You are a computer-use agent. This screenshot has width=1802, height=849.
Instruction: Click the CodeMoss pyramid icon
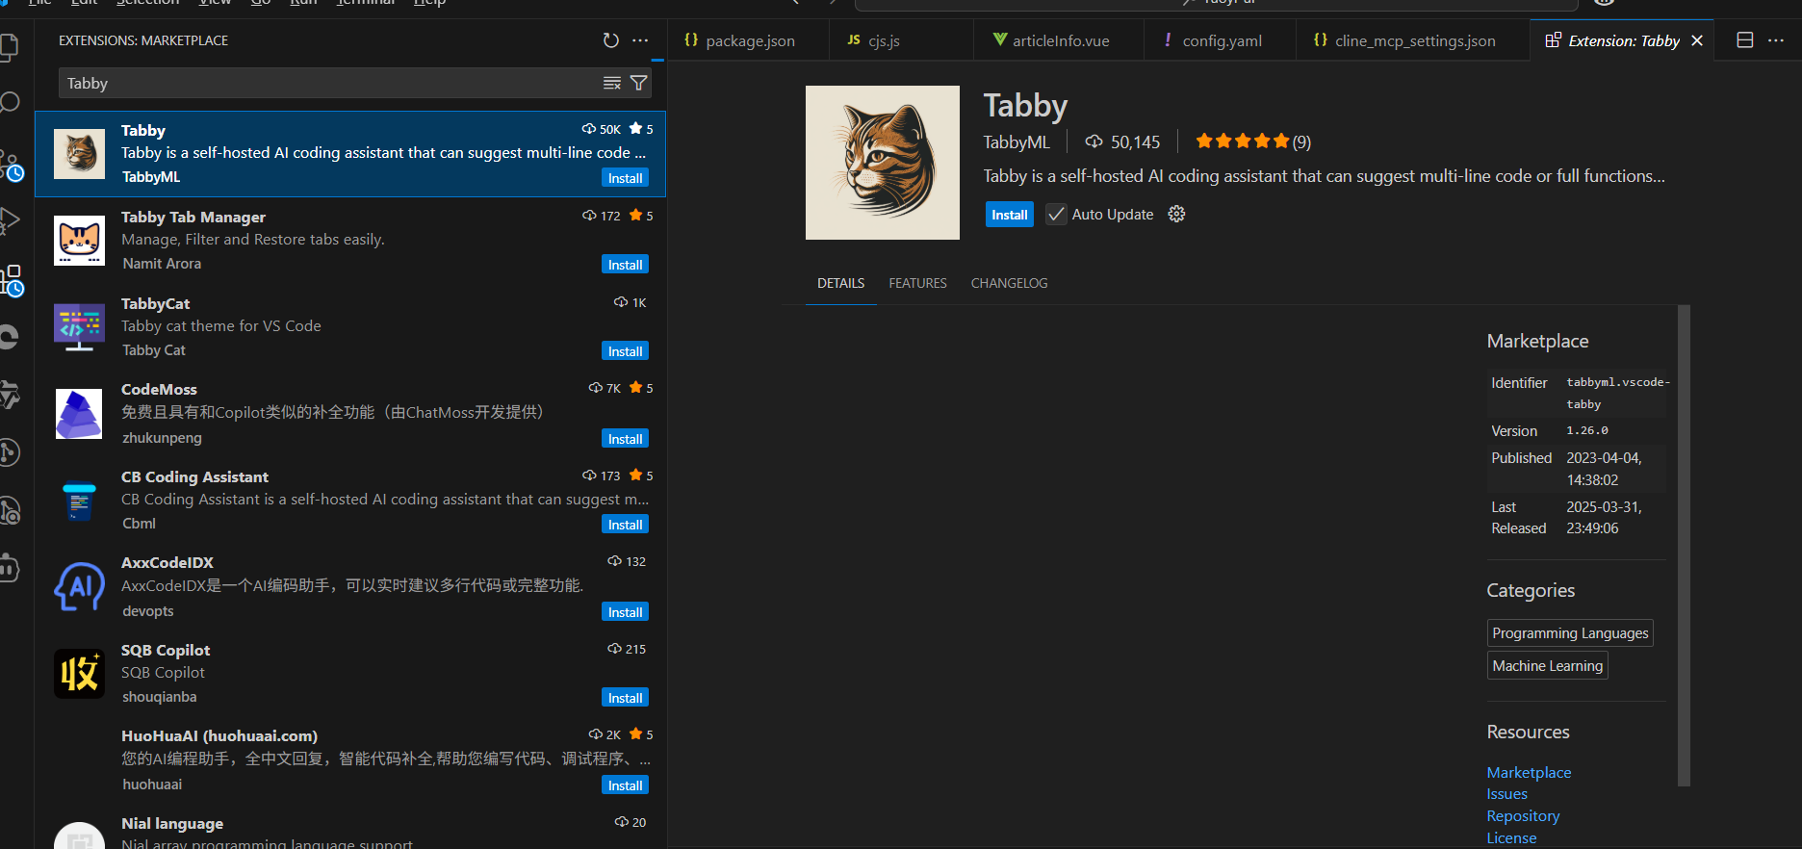pyautogui.click(x=79, y=414)
